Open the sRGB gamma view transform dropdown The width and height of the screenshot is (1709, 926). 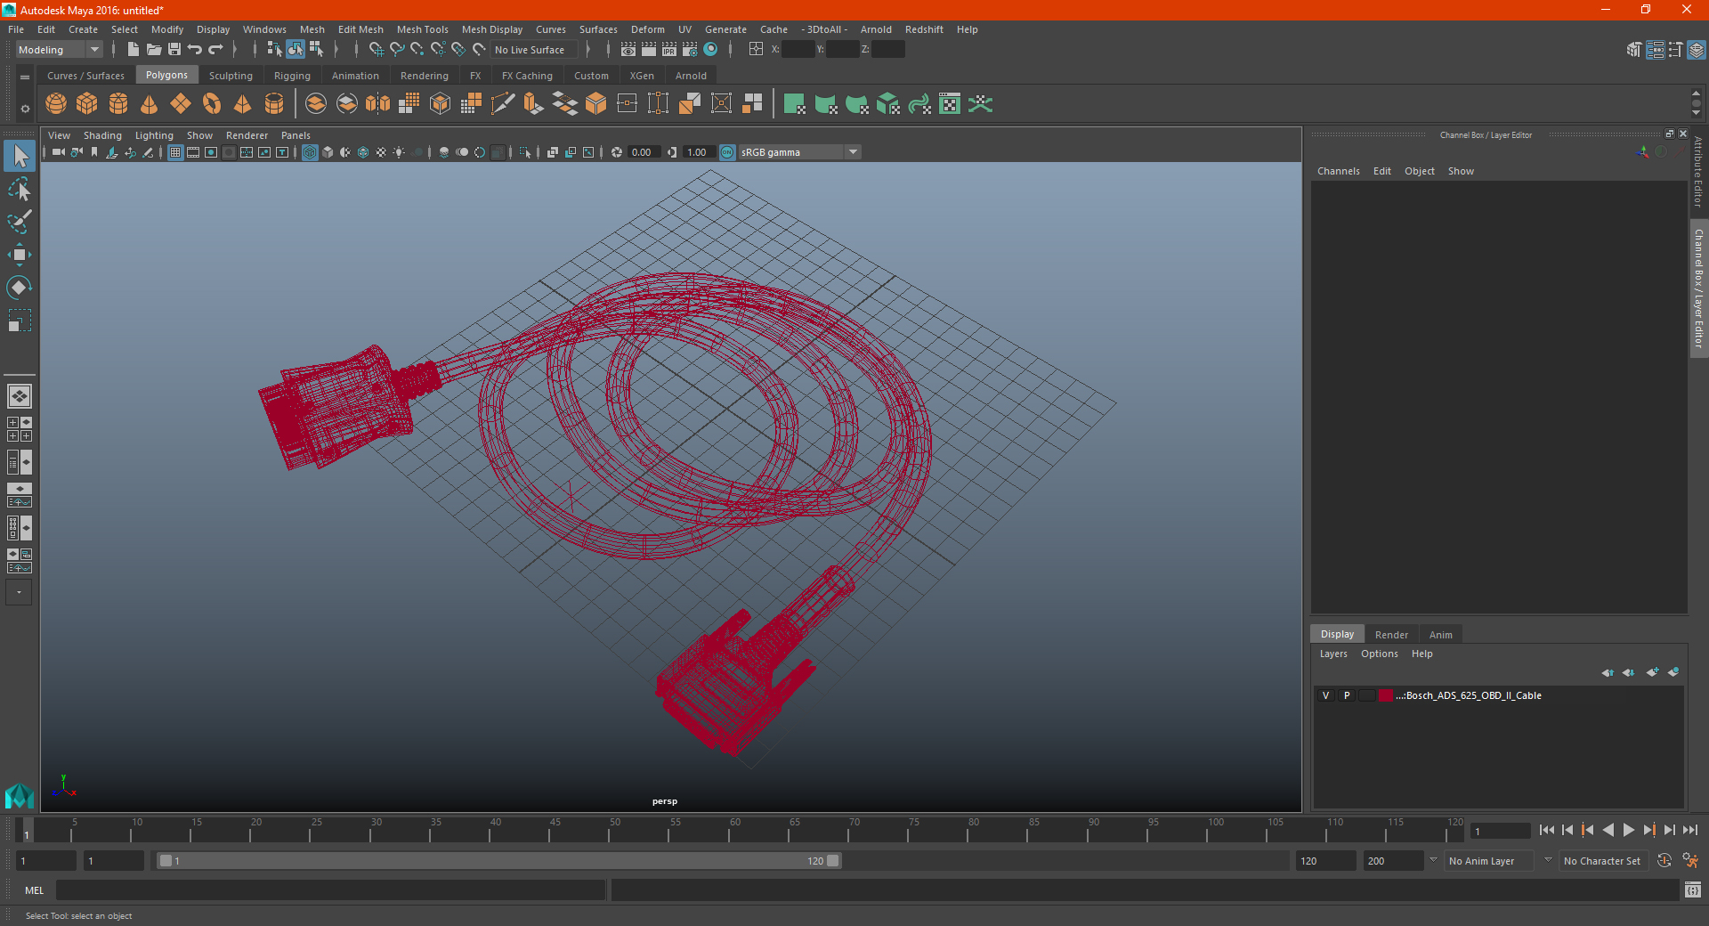798,152
